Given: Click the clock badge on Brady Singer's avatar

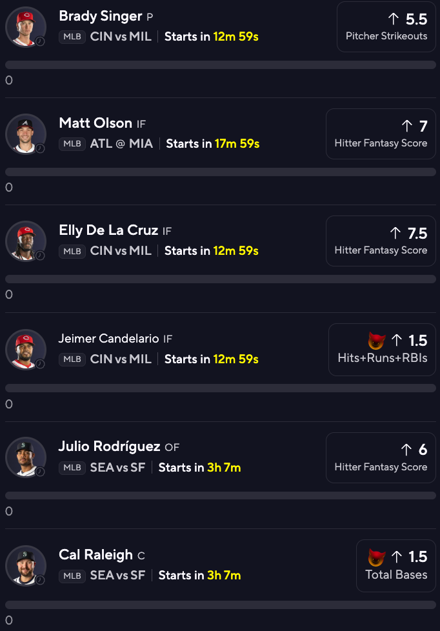Looking at the screenshot, I should pyautogui.click(x=40, y=41).
